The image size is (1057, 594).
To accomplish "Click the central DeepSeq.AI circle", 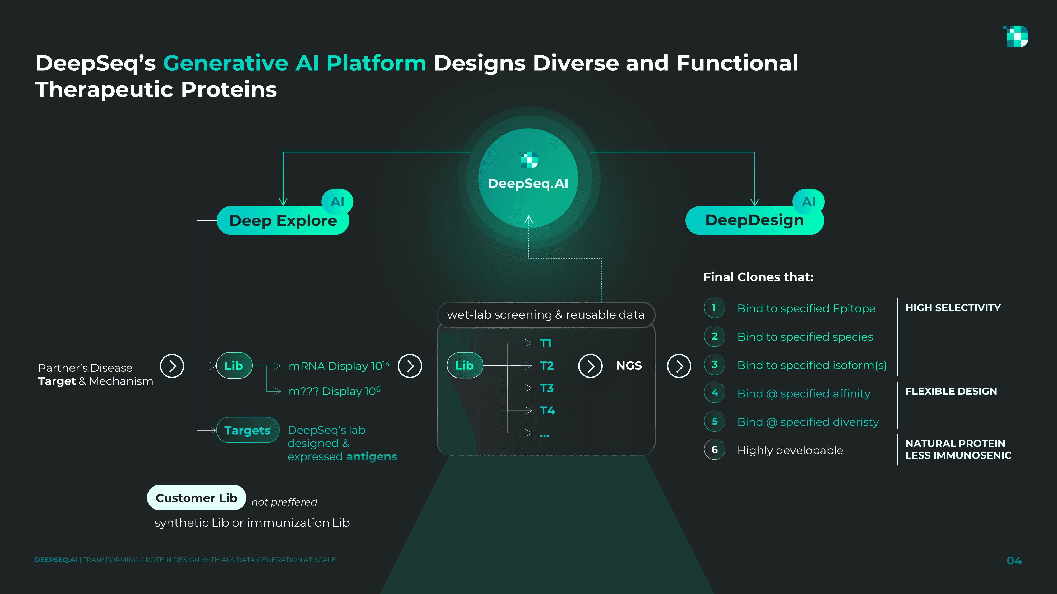I will pos(528,178).
